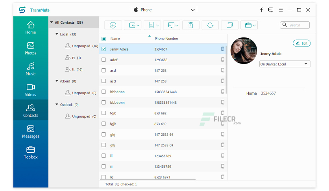The width and height of the screenshot is (329, 191).
Task: Open the toolbox briefcase toolbar icon
Action: coord(248,25)
